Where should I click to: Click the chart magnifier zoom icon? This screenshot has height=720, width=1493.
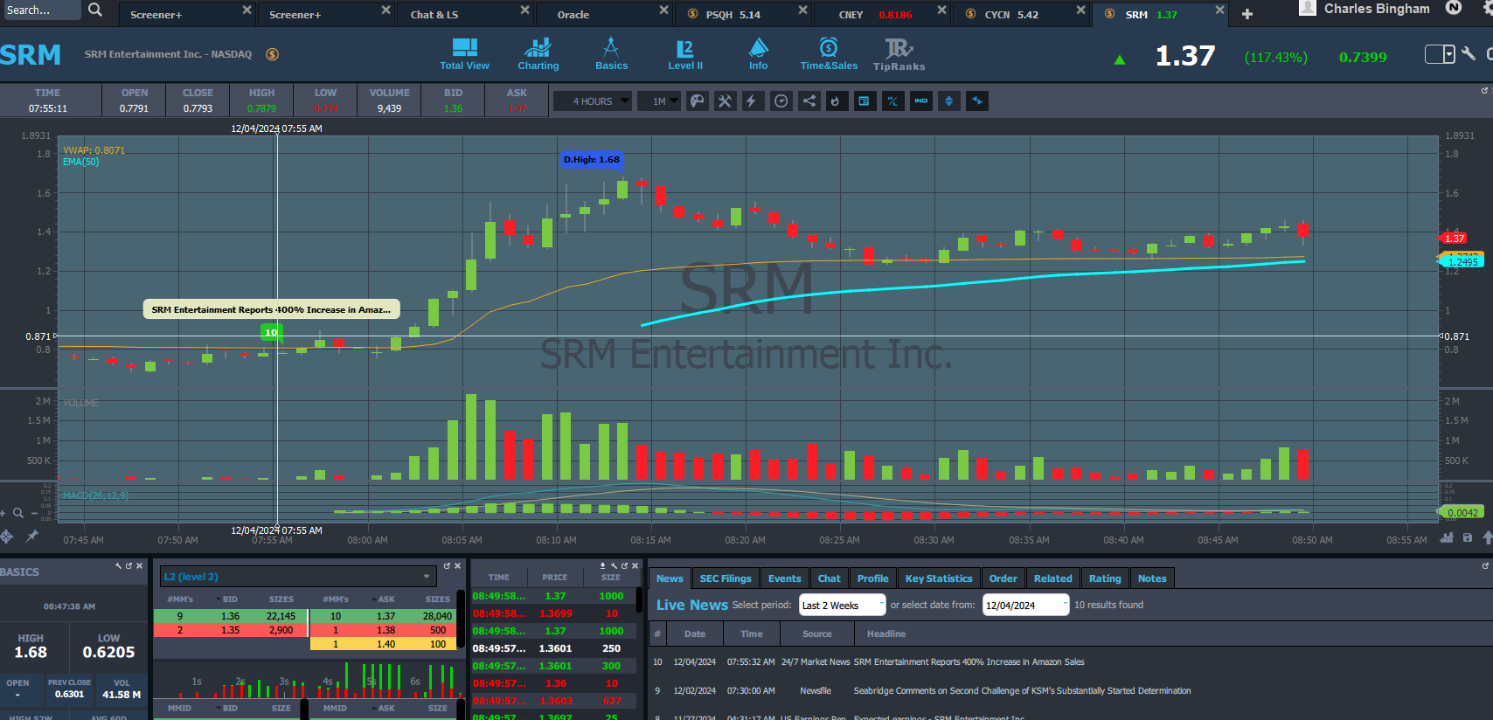[x=17, y=513]
